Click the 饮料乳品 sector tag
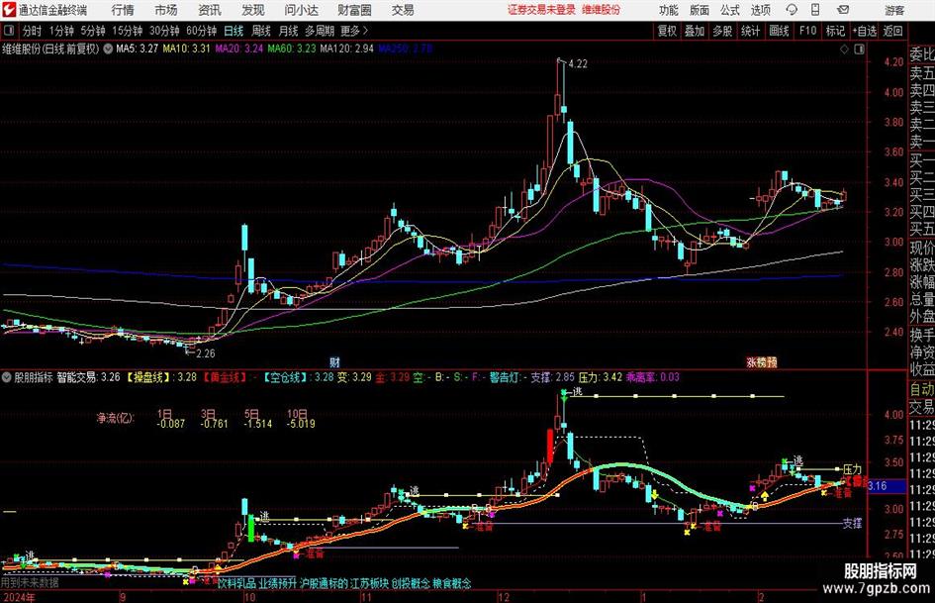The height and width of the screenshot is (603, 935). coord(236,583)
